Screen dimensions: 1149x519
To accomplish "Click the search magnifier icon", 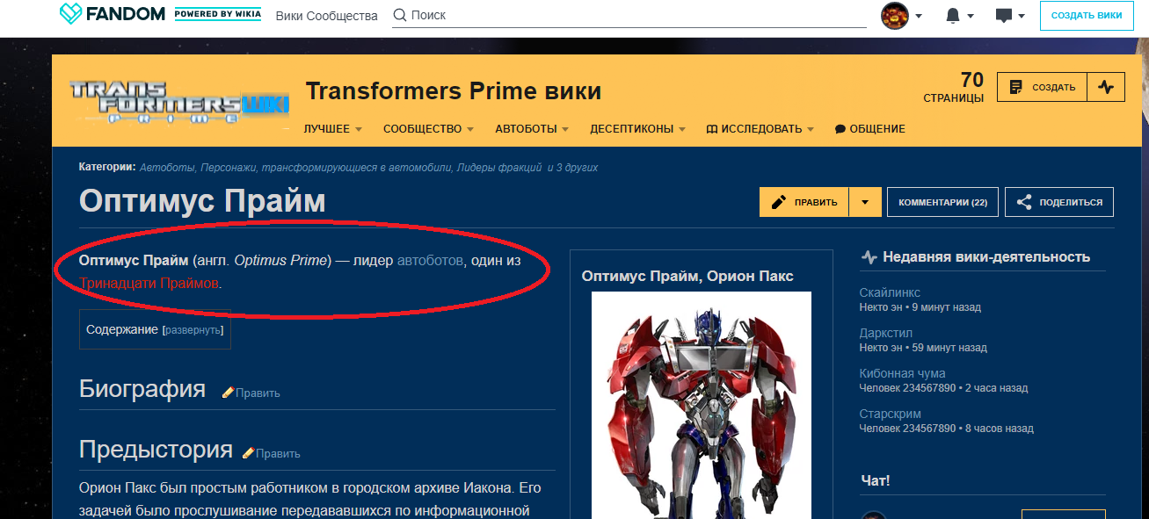I will (399, 16).
